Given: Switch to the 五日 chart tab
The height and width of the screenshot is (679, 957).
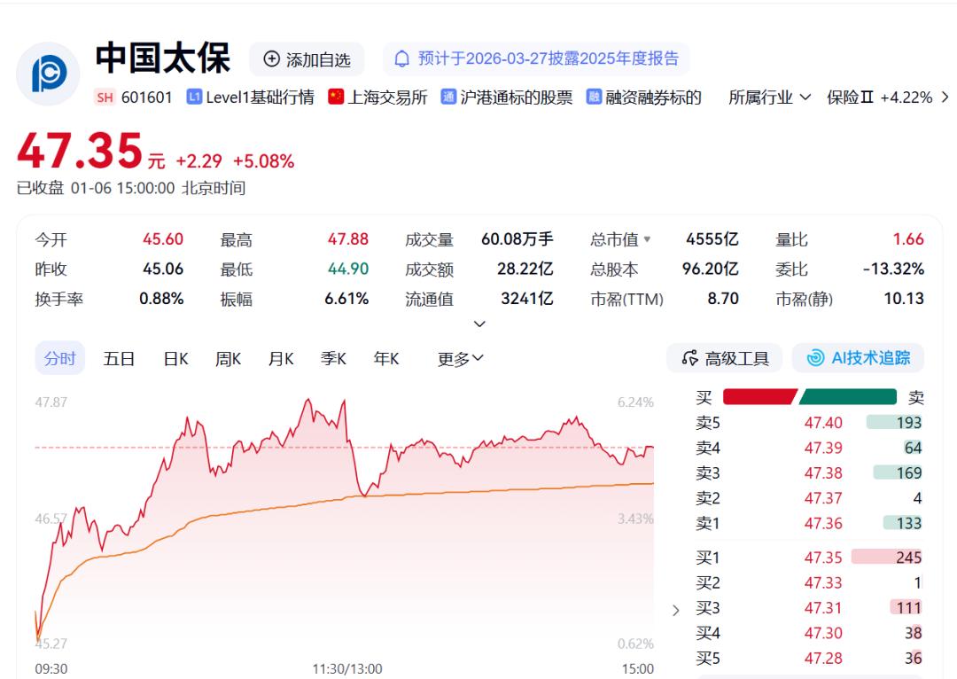Looking at the screenshot, I should [x=119, y=358].
